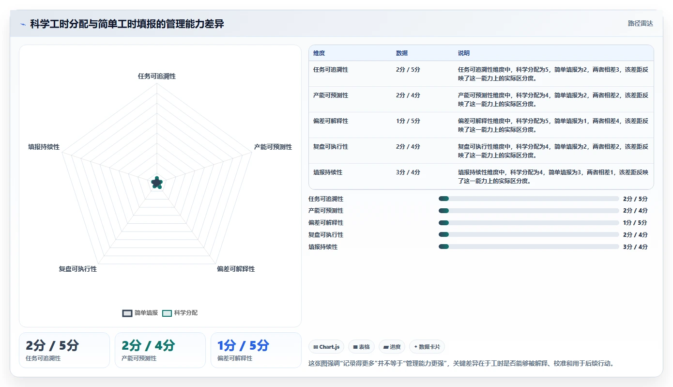
Task: Select the 任务可追溯性 cell in the table
Action: (x=331, y=70)
